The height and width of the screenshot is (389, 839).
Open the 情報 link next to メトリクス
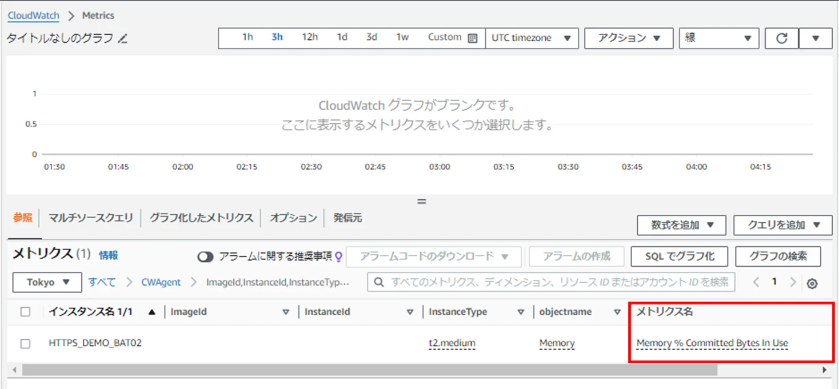coord(109,255)
